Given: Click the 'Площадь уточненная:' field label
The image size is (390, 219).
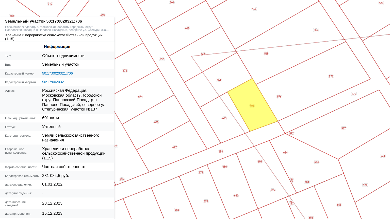Looking at the screenshot, I should pos(20,118).
